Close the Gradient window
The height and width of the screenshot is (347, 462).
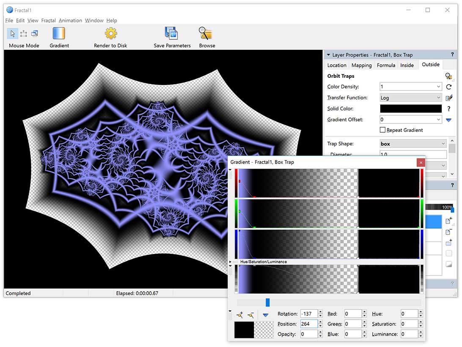click(x=421, y=162)
